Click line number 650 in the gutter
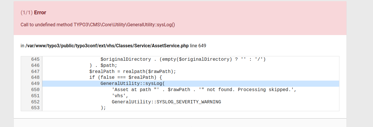This screenshot has width=373, height=127. click(35, 90)
